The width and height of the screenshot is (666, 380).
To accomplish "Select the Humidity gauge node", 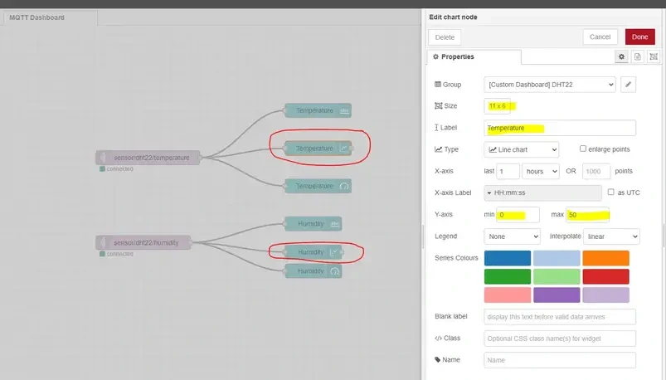I will coord(313,271).
